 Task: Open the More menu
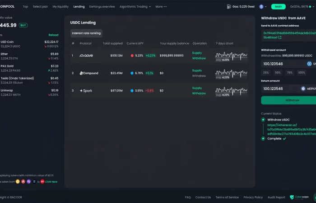161,7
